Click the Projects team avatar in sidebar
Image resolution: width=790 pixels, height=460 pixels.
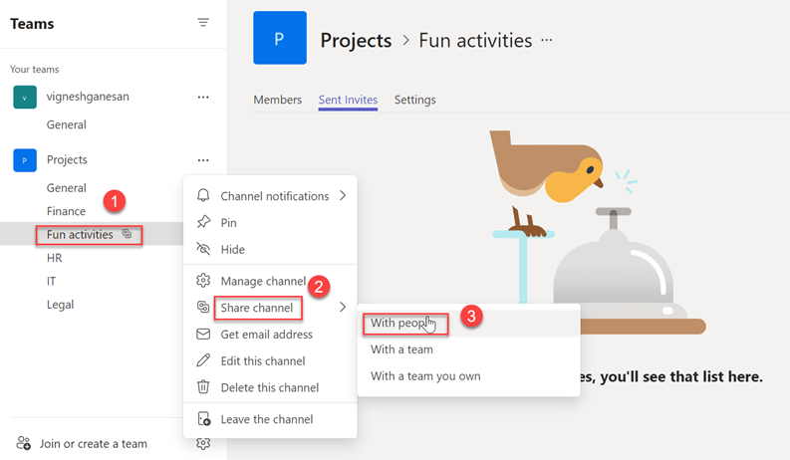click(x=25, y=159)
